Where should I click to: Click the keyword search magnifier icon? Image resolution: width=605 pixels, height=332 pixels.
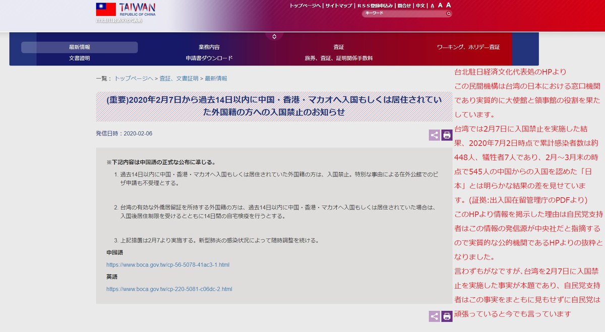(x=448, y=14)
